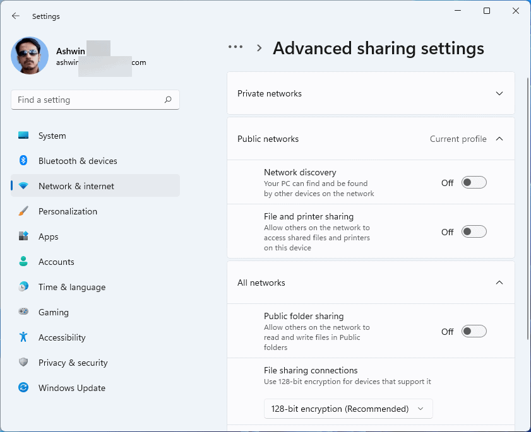Click the Bluetooth icon in sidebar
This screenshot has height=432, width=531.
(23, 160)
